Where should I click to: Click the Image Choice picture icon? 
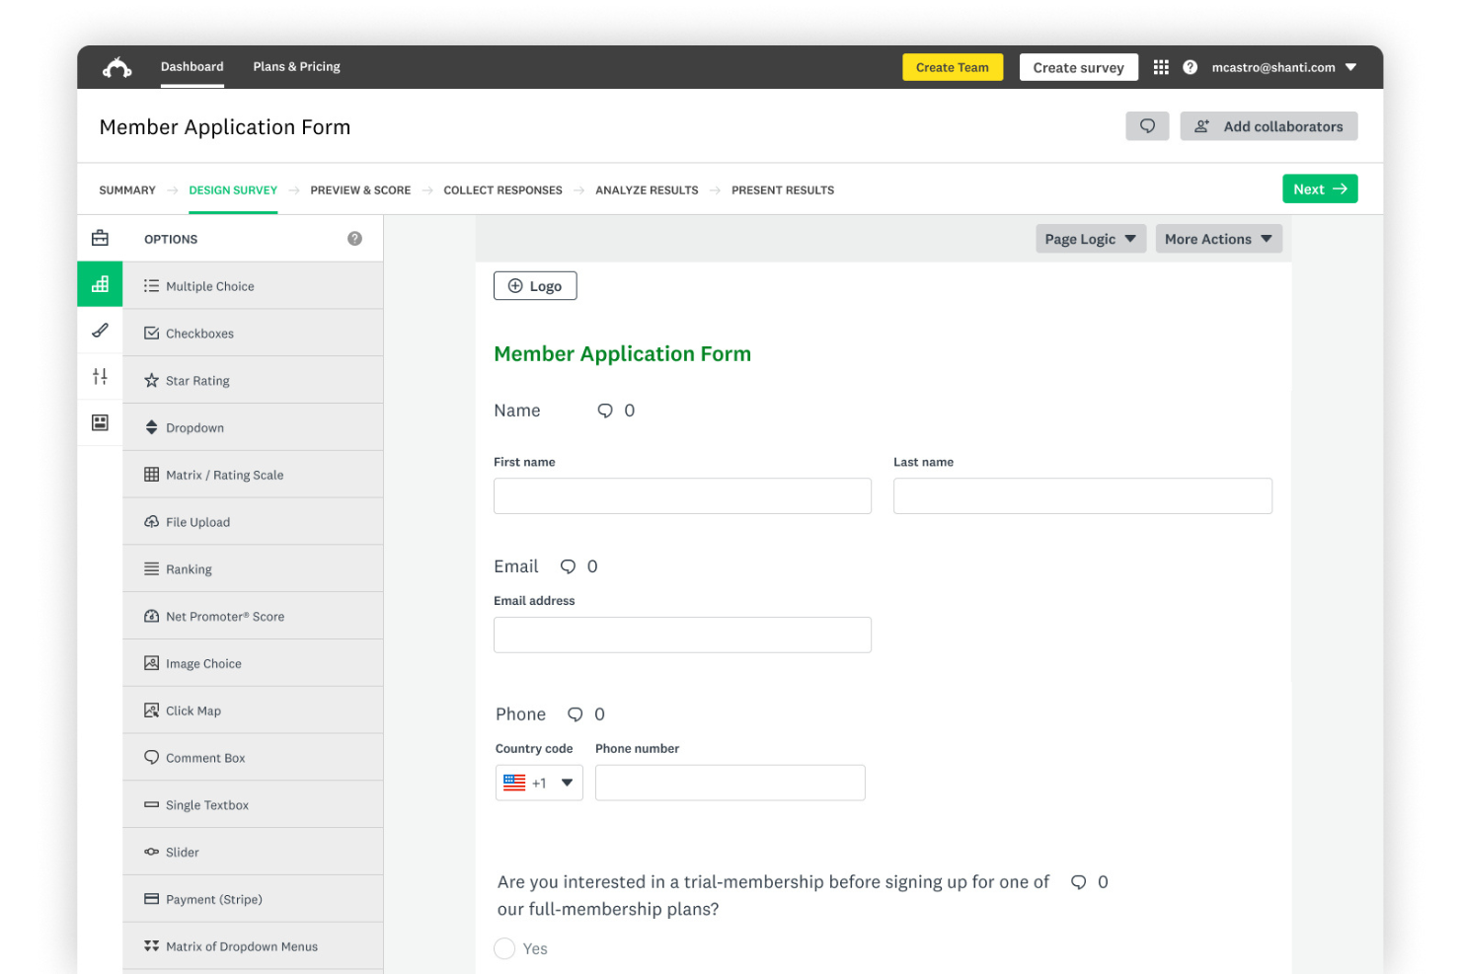(151, 663)
